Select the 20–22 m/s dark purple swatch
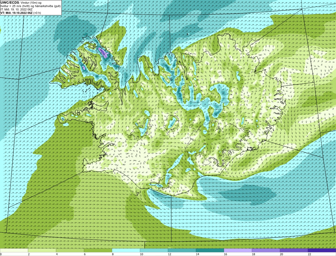This screenshot has height=256, width=336. (x=294, y=250)
